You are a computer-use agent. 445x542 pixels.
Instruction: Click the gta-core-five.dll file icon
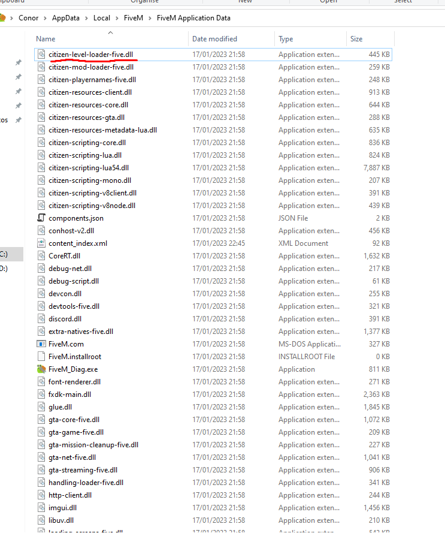point(41,419)
